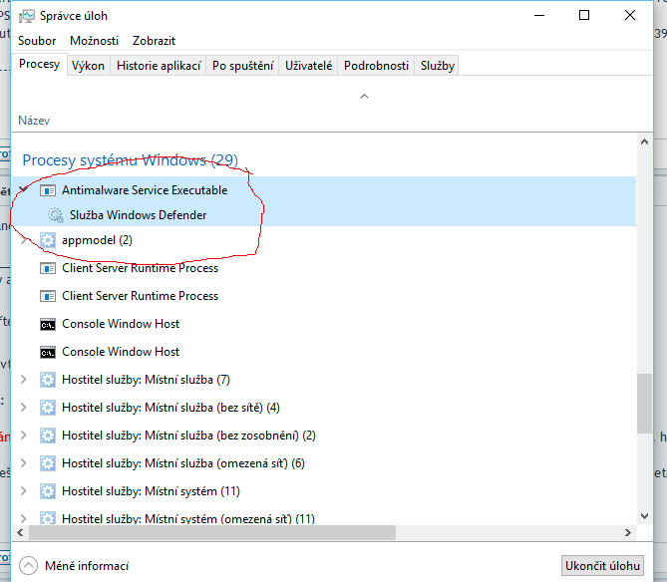Expand Místní služba (omezená síť) (6) chevron

(x=24, y=463)
